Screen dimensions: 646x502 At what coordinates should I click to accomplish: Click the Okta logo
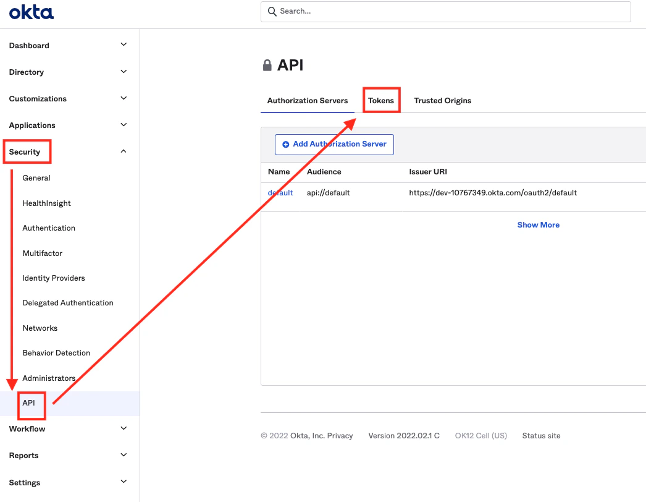[x=31, y=12]
